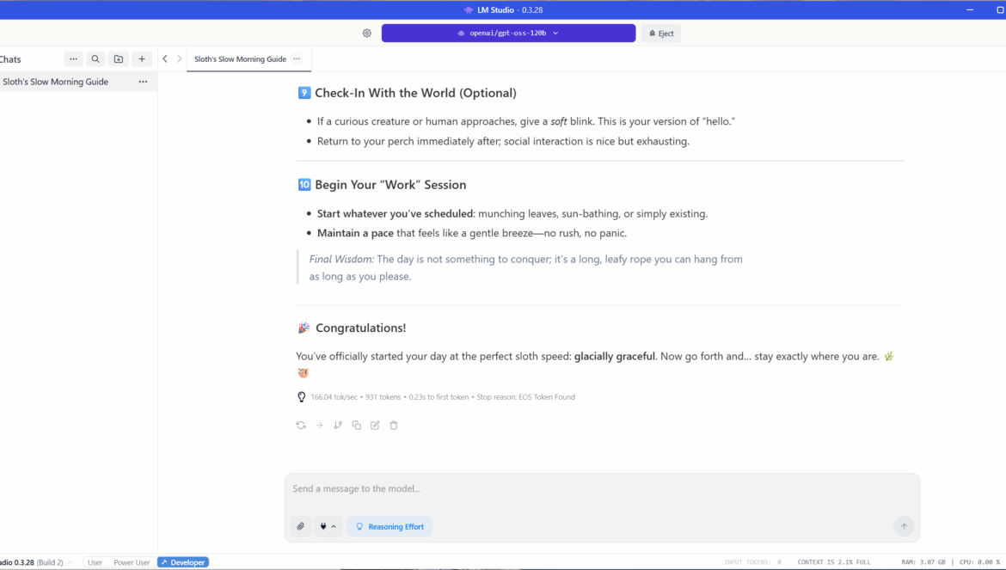Delete the assistant message with trash icon
The image size is (1006, 570).
(x=394, y=426)
